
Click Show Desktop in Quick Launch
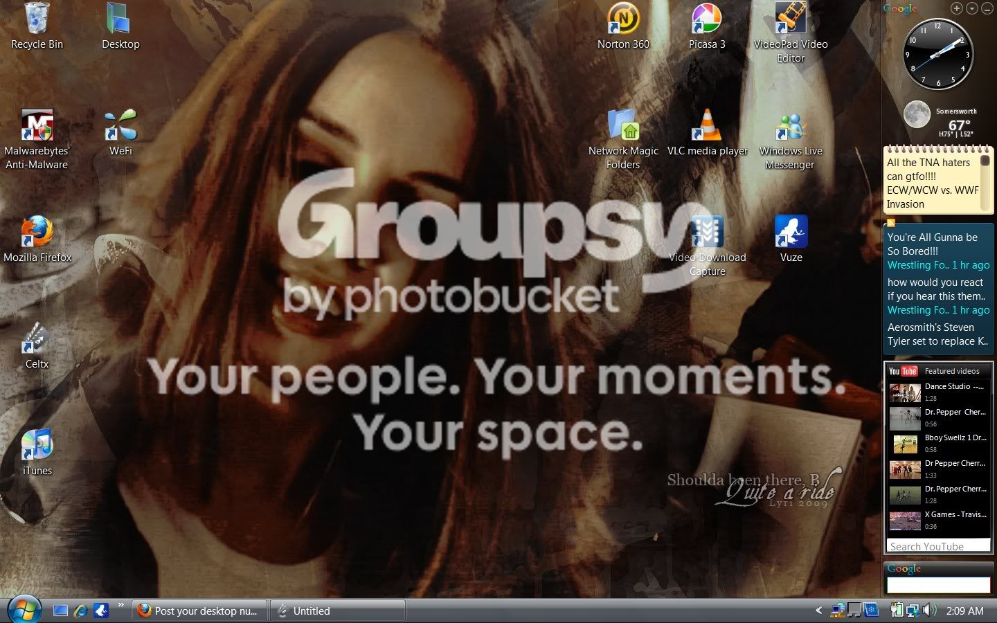coord(61,611)
